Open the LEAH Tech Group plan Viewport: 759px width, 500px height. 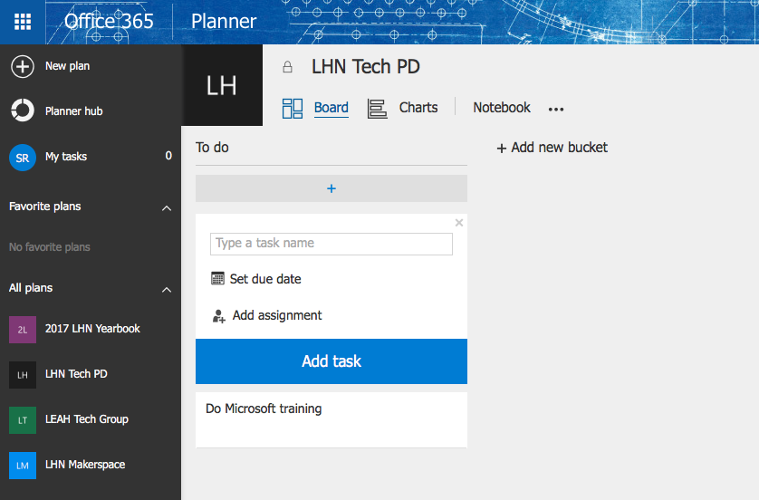87,419
